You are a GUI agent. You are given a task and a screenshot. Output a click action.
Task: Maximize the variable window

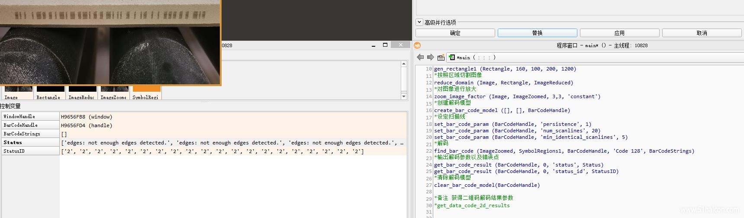(x=385, y=45)
